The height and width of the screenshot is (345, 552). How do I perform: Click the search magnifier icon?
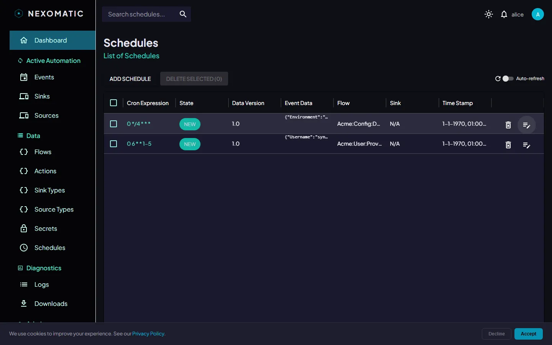(183, 14)
